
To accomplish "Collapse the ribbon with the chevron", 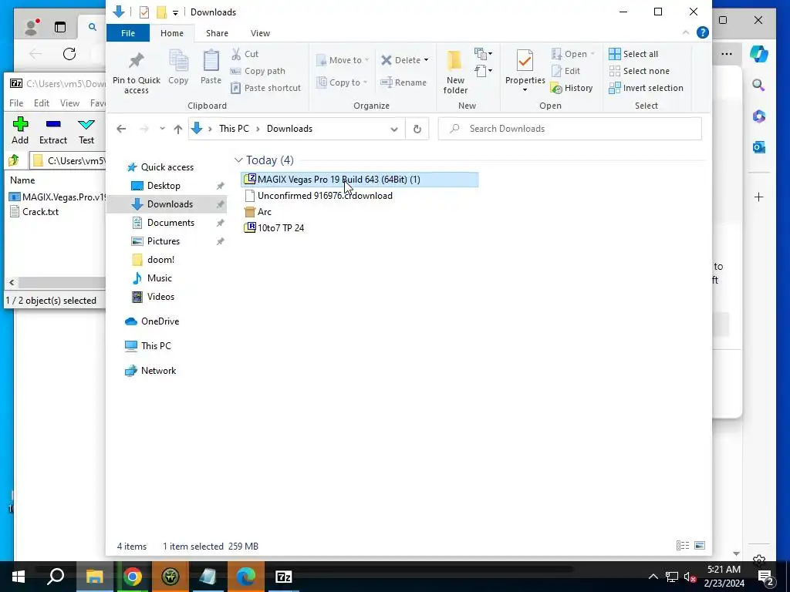I will [x=685, y=32].
